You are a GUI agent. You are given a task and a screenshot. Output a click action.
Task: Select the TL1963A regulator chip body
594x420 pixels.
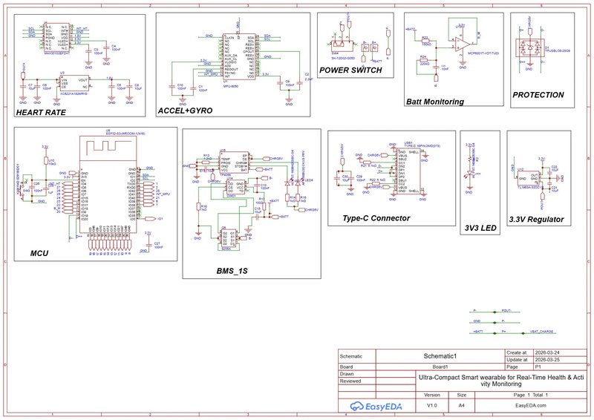click(x=529, y=177)
